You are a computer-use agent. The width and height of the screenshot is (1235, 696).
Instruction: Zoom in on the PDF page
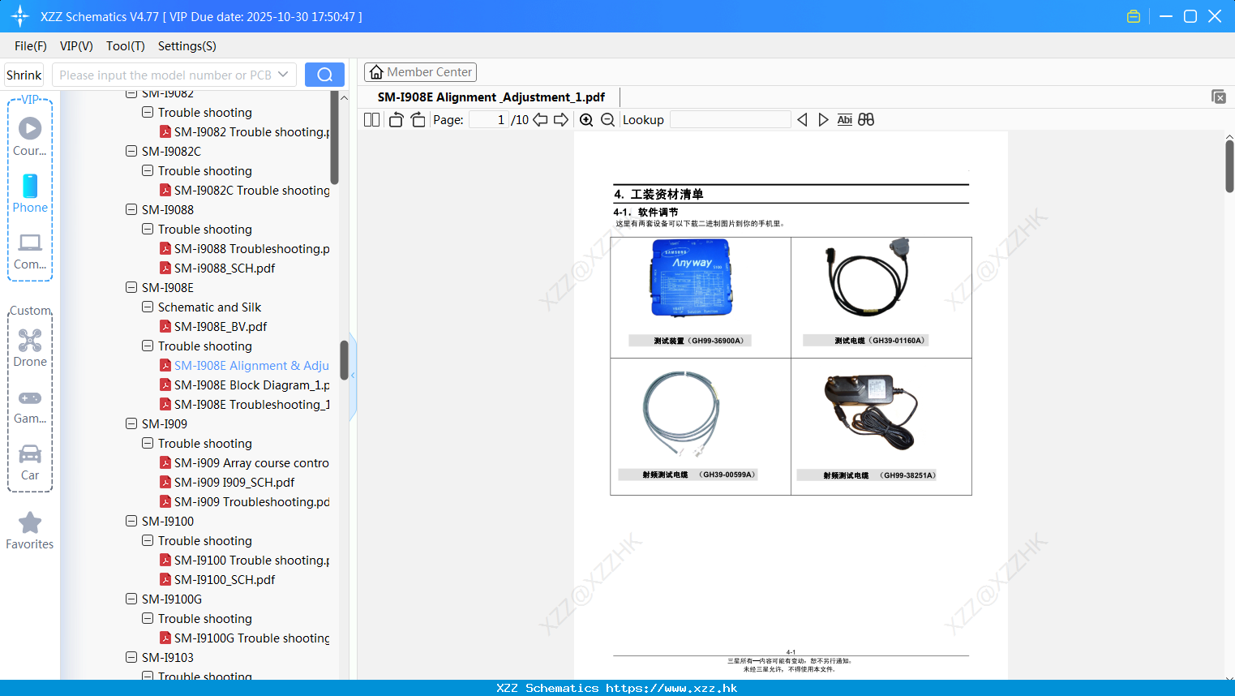pyautogui.click(x=585, y=119)
